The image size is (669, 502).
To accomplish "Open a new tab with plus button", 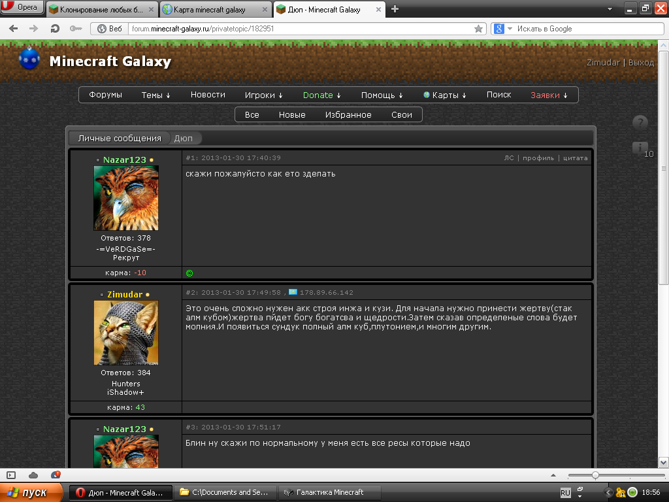I will [395, 9].
